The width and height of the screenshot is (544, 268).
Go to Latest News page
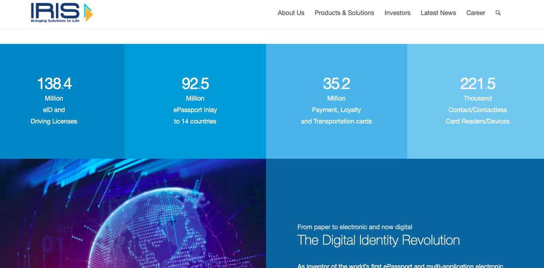(x=438, y=13)
